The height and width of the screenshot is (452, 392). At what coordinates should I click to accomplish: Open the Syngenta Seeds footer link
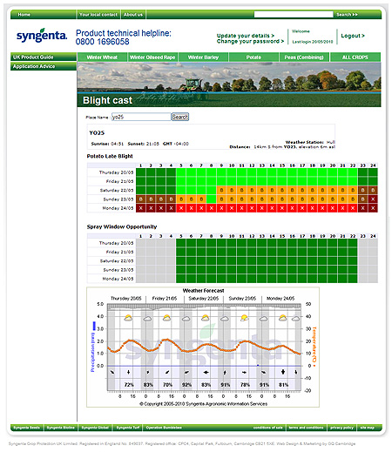click(x=27, y=428)
